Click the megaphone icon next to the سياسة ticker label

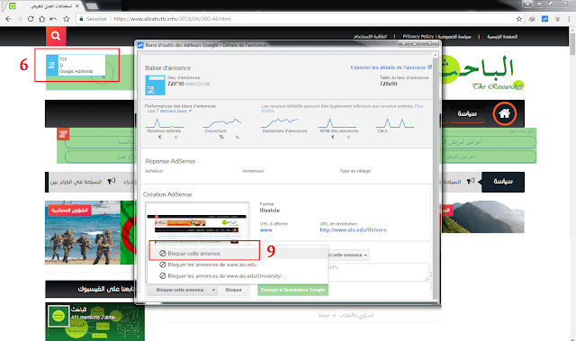pos(471,182)
